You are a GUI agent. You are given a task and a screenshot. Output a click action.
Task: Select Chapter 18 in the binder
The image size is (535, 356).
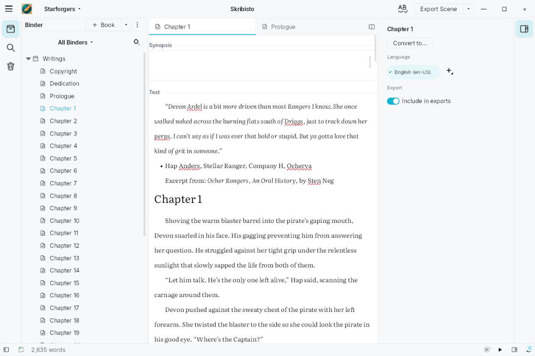coord(65,320)
